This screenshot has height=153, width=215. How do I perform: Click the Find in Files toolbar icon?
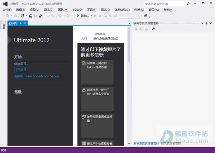(x=145, y=16)
